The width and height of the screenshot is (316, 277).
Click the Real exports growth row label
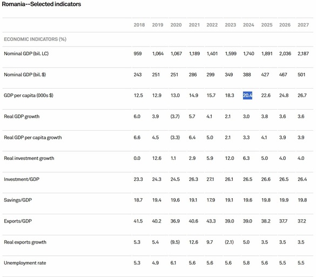[x=25, y=242]
